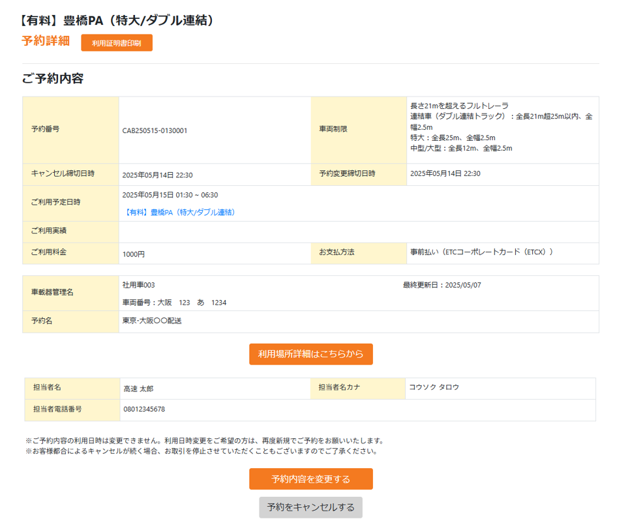Screen dimensions: 630x521
Task: Click the 最終更新日 2025/05/07 text
Action: (x=442, y=285)
